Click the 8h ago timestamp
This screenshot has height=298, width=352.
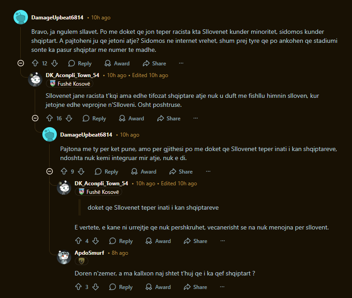point(119,253)
